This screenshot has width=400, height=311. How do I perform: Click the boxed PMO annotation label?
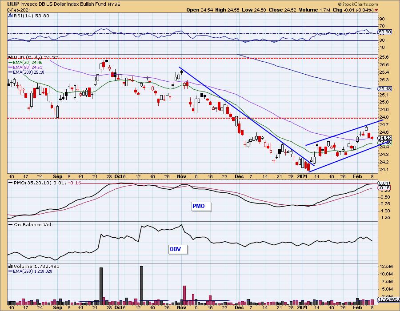click(x=201, y=206)
